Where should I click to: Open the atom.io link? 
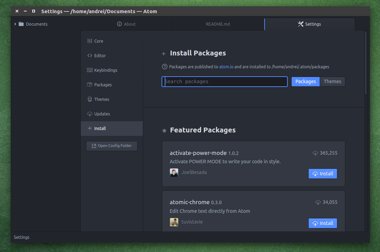tap(226, 67)
